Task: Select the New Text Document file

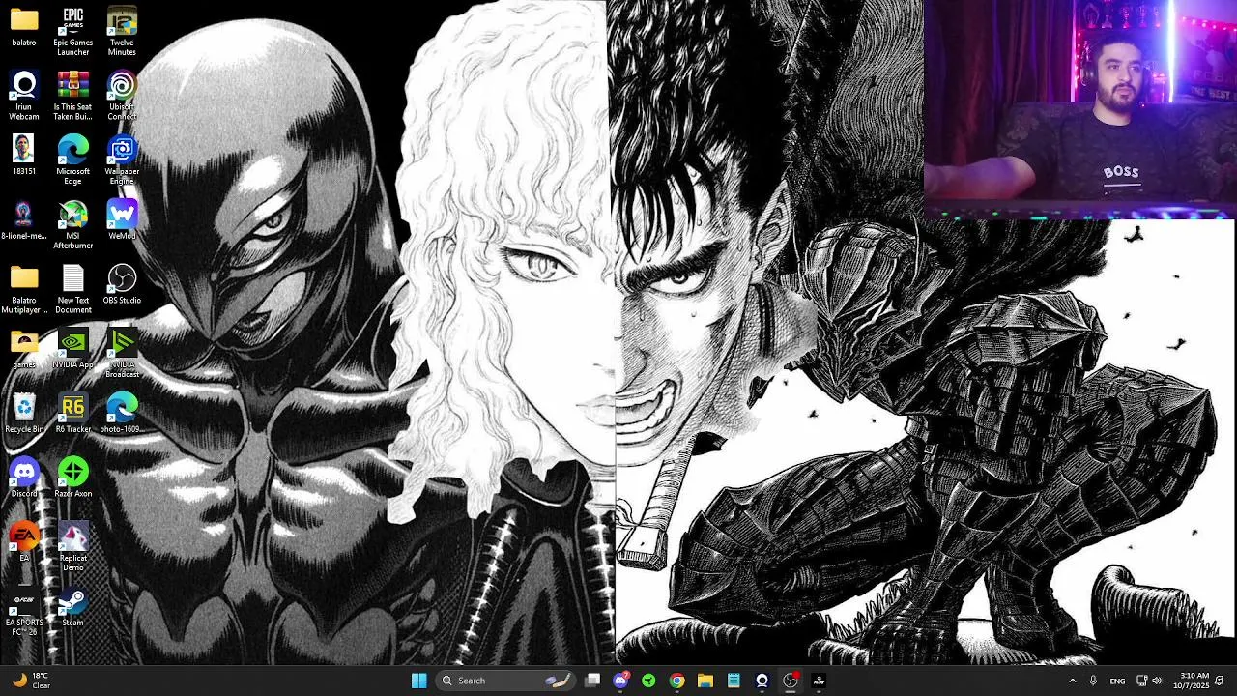Action: coord(73,289)
